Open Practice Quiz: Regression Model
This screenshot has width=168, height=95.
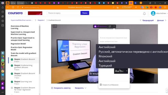point(22,49)
